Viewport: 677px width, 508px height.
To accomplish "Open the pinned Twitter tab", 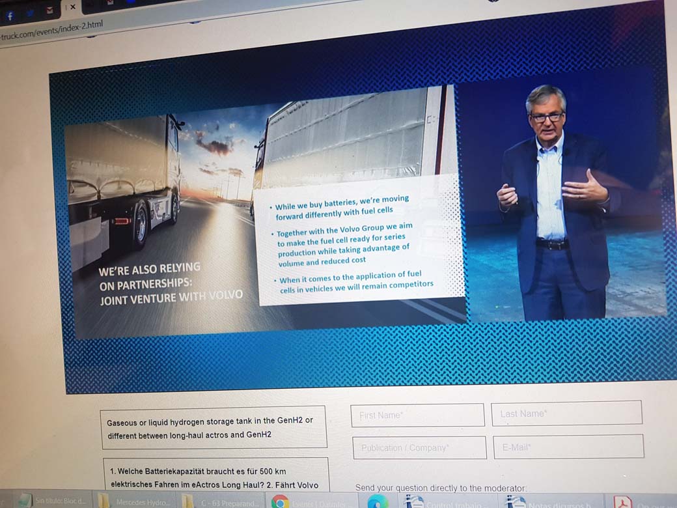I will point(31,13).
